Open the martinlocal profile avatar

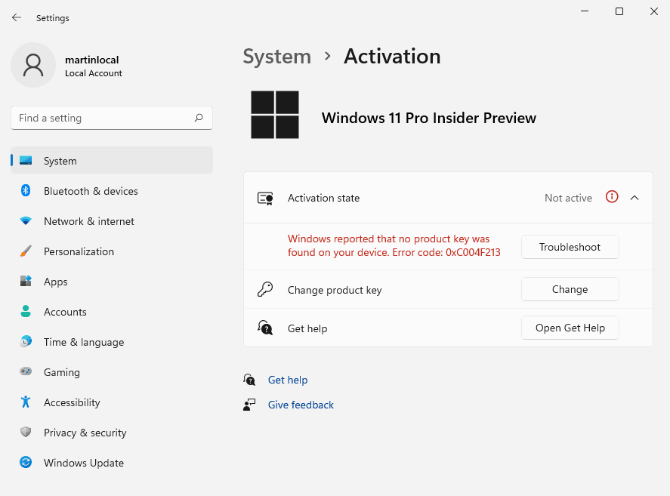coord(33,65)
